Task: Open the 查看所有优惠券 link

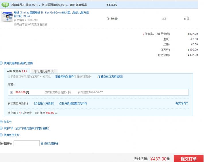Action: pos(64,77)
